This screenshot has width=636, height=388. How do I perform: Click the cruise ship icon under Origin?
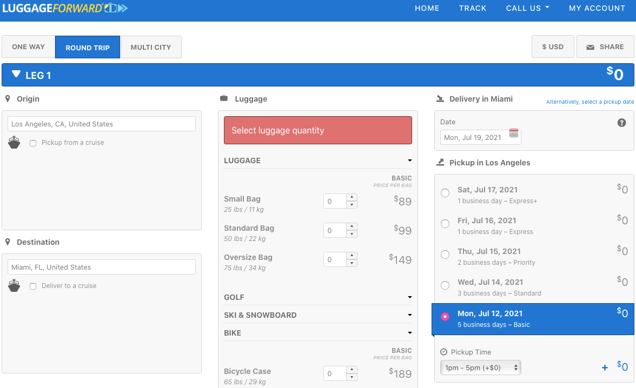[14, 143]
